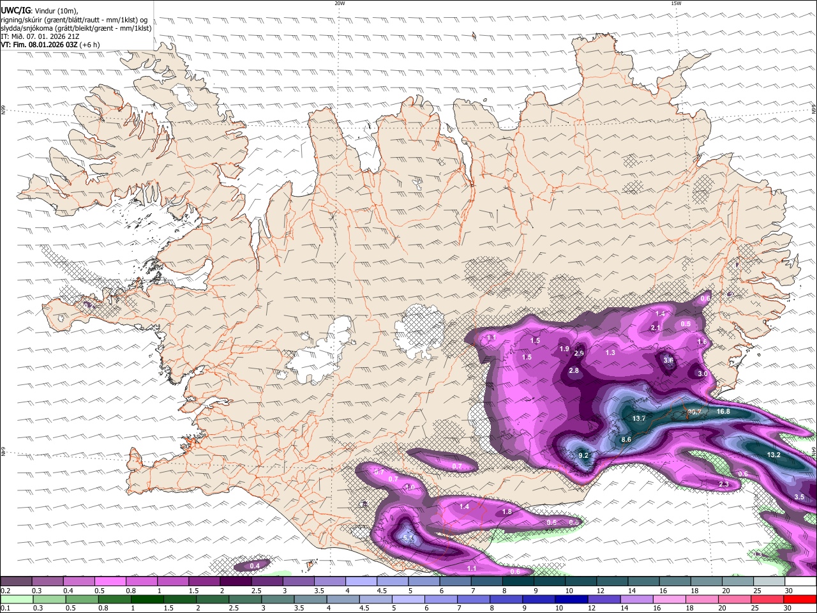Select the darkest purple 2–2.5 swatch in the upper legend

click(x=236, y=582)
